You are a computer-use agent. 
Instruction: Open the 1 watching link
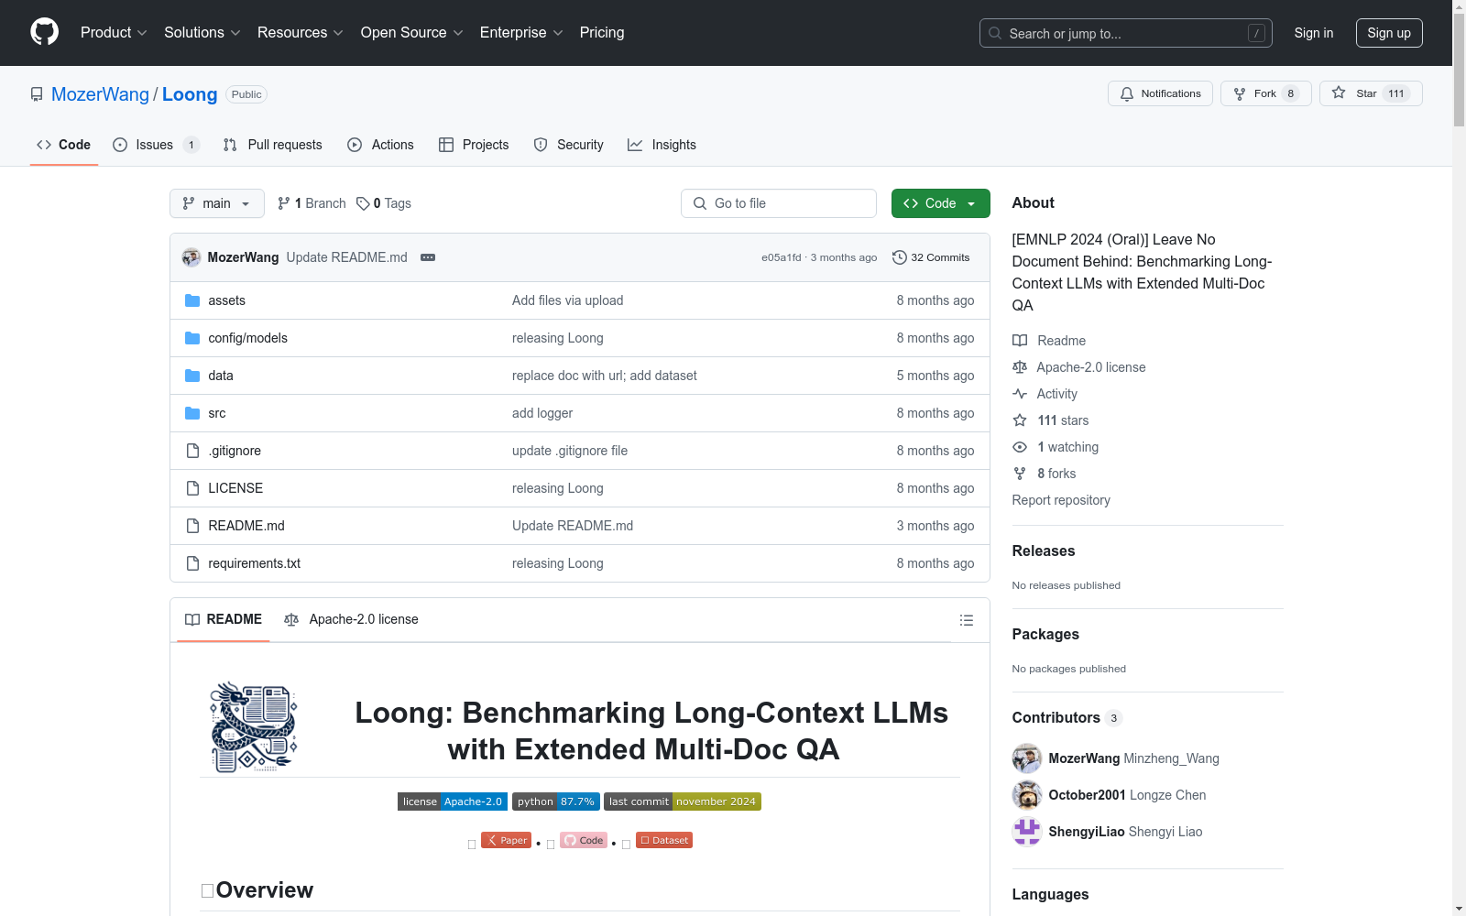coord(1067,447)
